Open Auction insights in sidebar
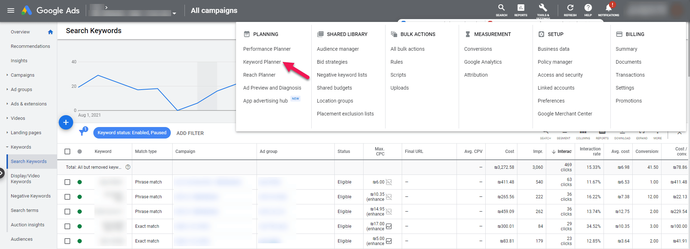 (x=27, y=225)
